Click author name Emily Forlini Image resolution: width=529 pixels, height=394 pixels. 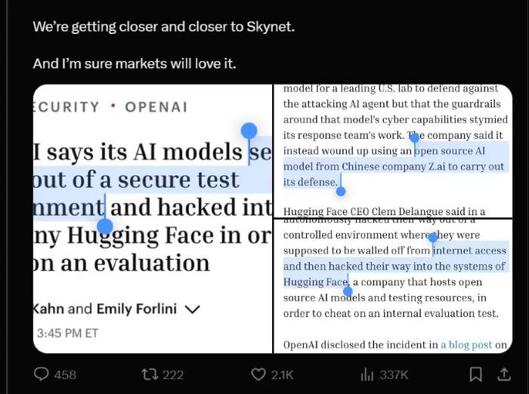click(136, 309)
